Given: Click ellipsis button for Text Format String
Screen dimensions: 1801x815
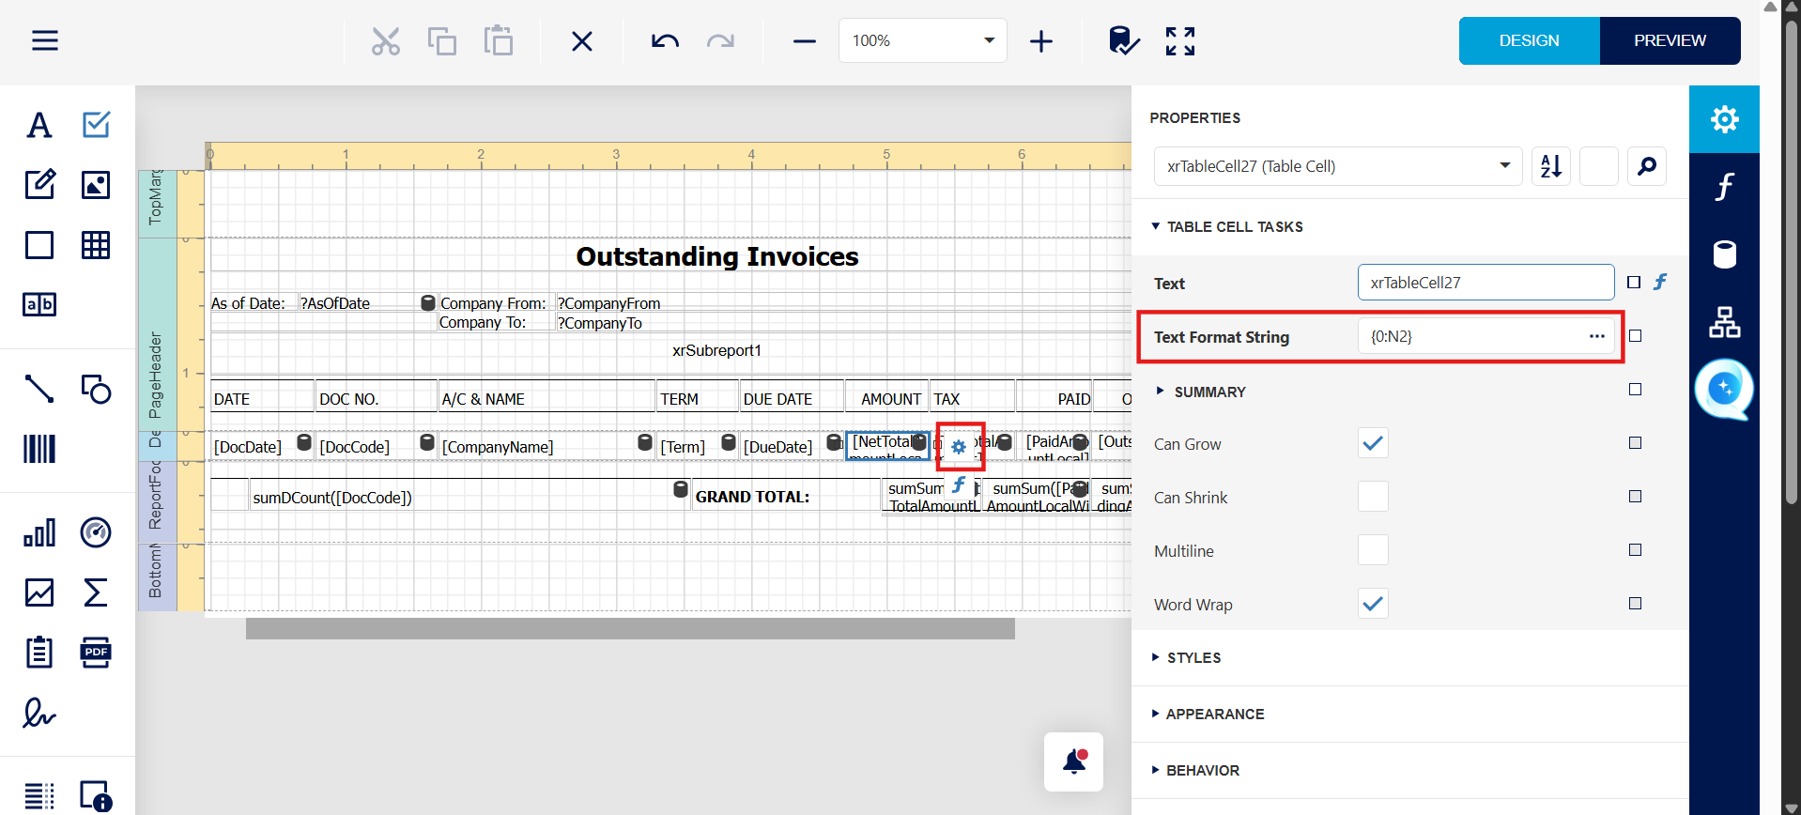Looking at the screenshot, I should [x=1596, y=336].
